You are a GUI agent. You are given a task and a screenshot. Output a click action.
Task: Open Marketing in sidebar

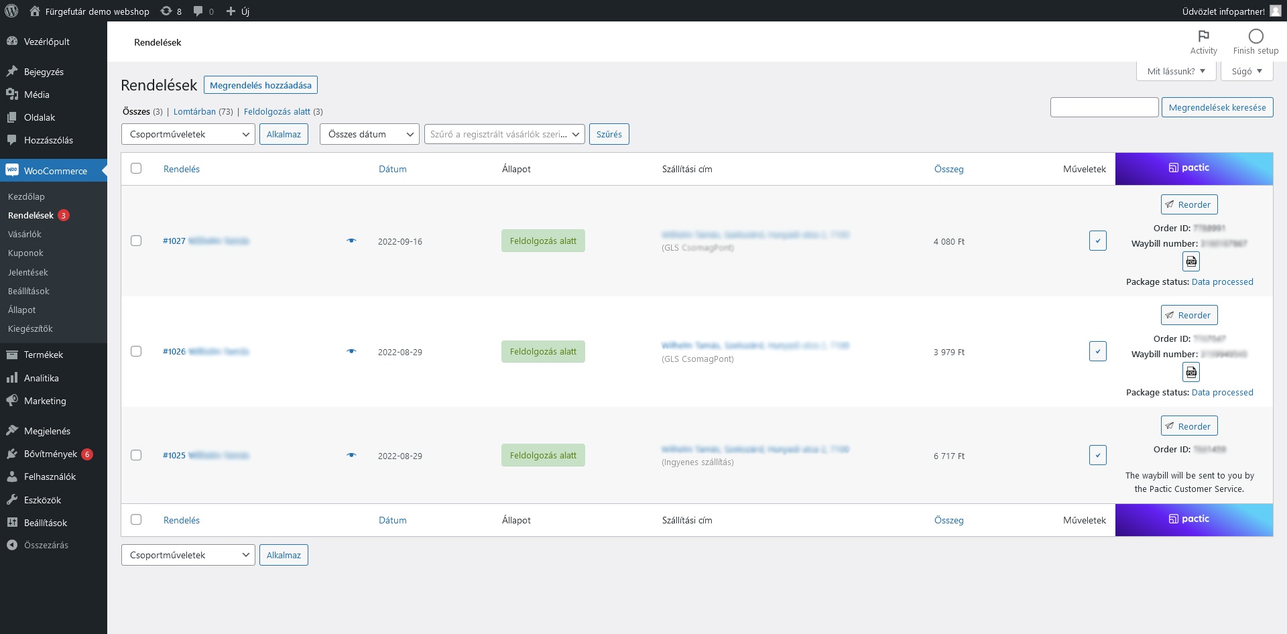pos(54,401)
